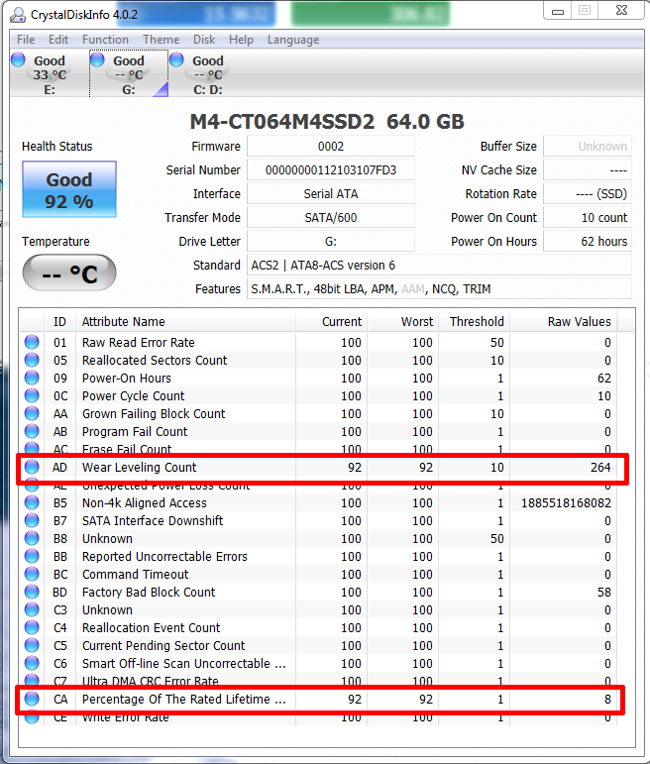
Task: Click the Threshold column header
Action: click(474, 322)
